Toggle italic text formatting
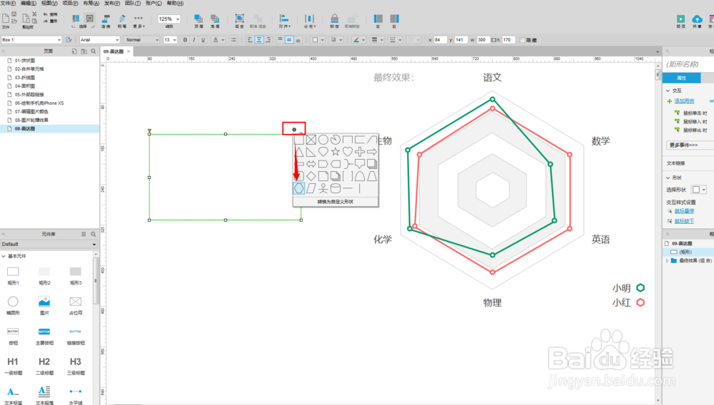This screenshot has width=714, height=405. click(x=194, y=40)
